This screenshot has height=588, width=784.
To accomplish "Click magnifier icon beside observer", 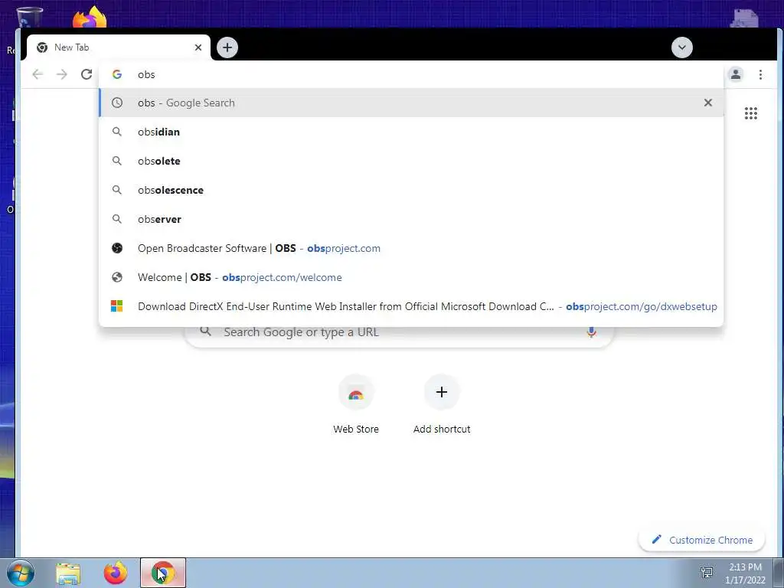I will [117, 219].
